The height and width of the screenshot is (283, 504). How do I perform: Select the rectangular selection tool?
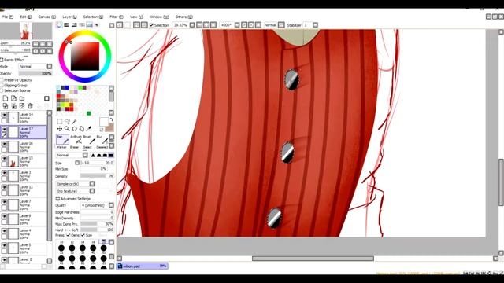tap(60, 122)
